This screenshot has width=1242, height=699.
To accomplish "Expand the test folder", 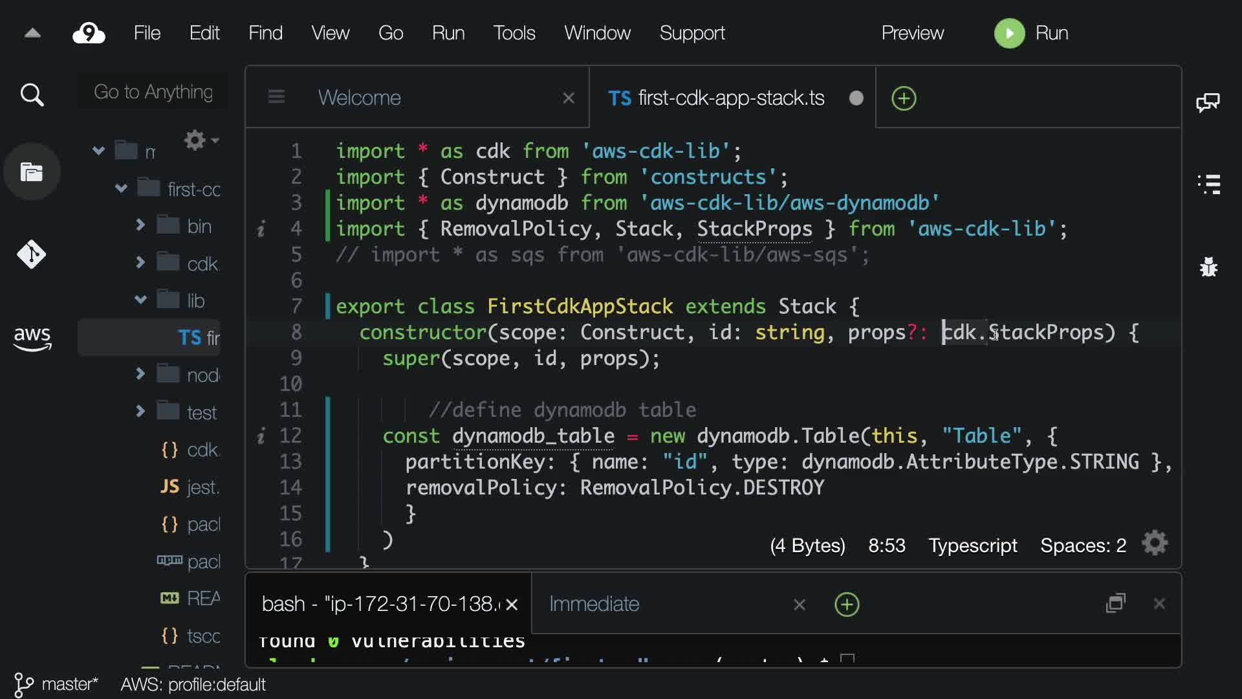I will (140, 412).
